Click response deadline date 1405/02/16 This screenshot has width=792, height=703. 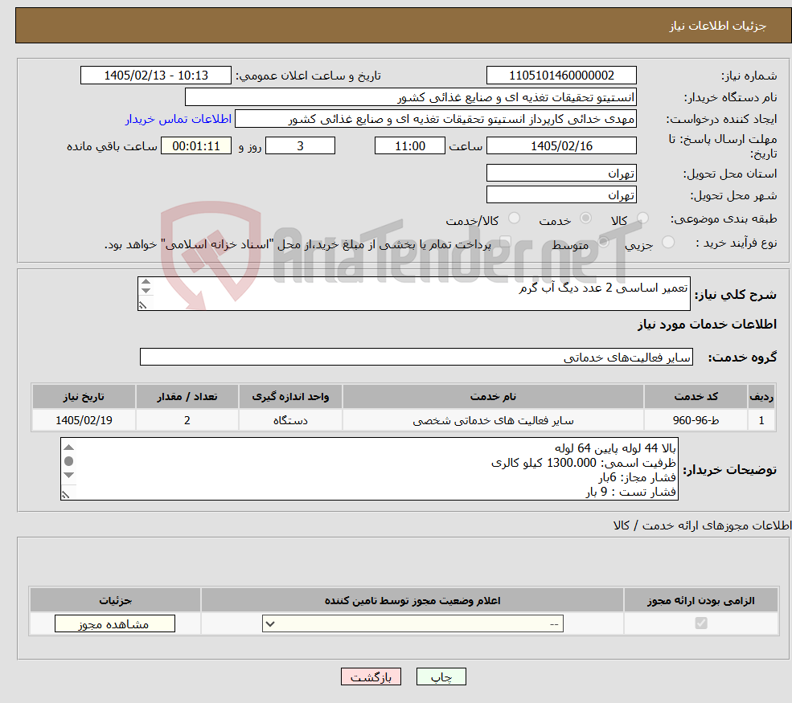(x=561, y=146)
